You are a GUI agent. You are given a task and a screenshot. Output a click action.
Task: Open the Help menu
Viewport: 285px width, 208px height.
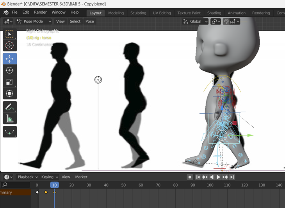(x=75, y=12)
